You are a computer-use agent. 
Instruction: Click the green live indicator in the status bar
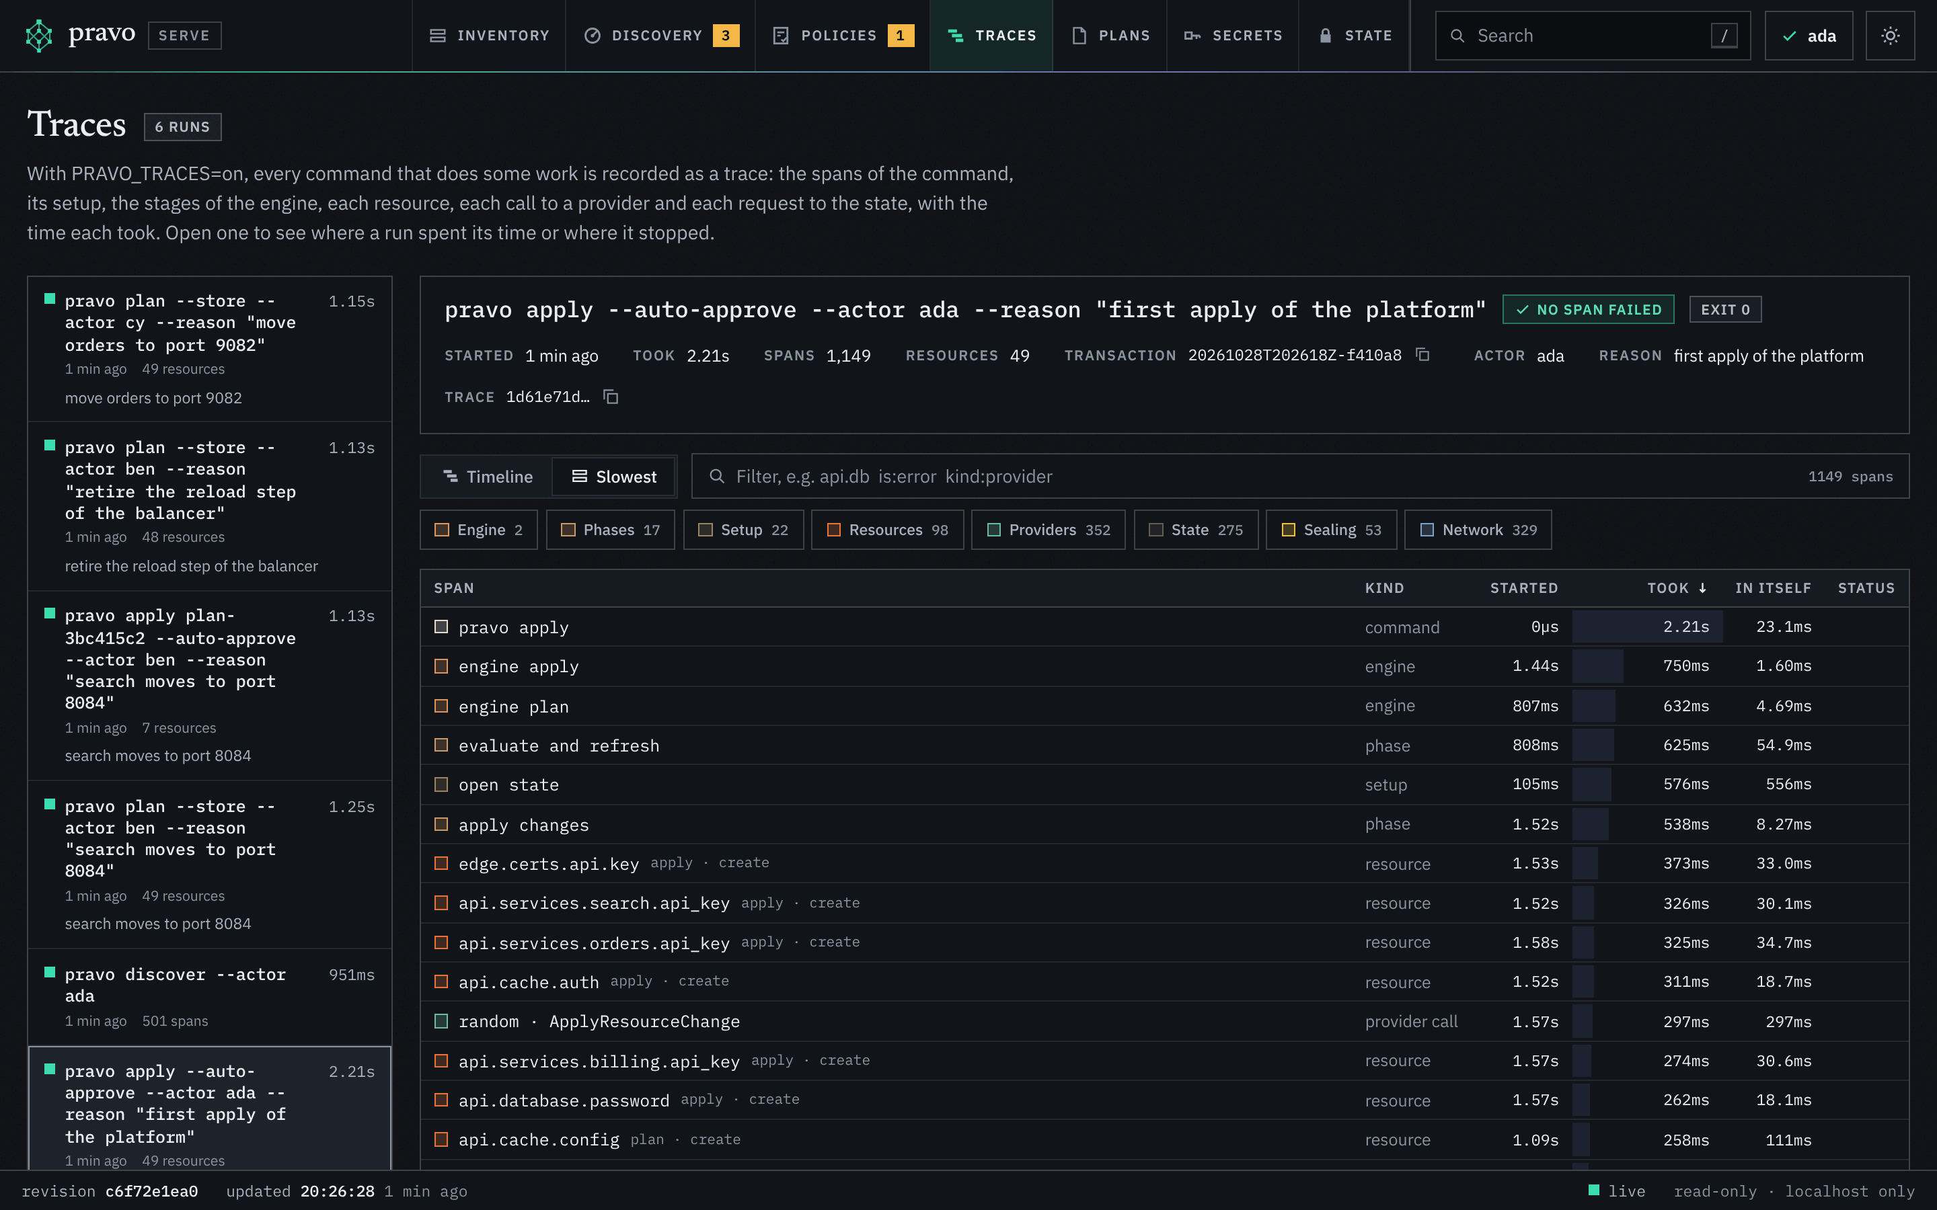coord(1593,1190)
